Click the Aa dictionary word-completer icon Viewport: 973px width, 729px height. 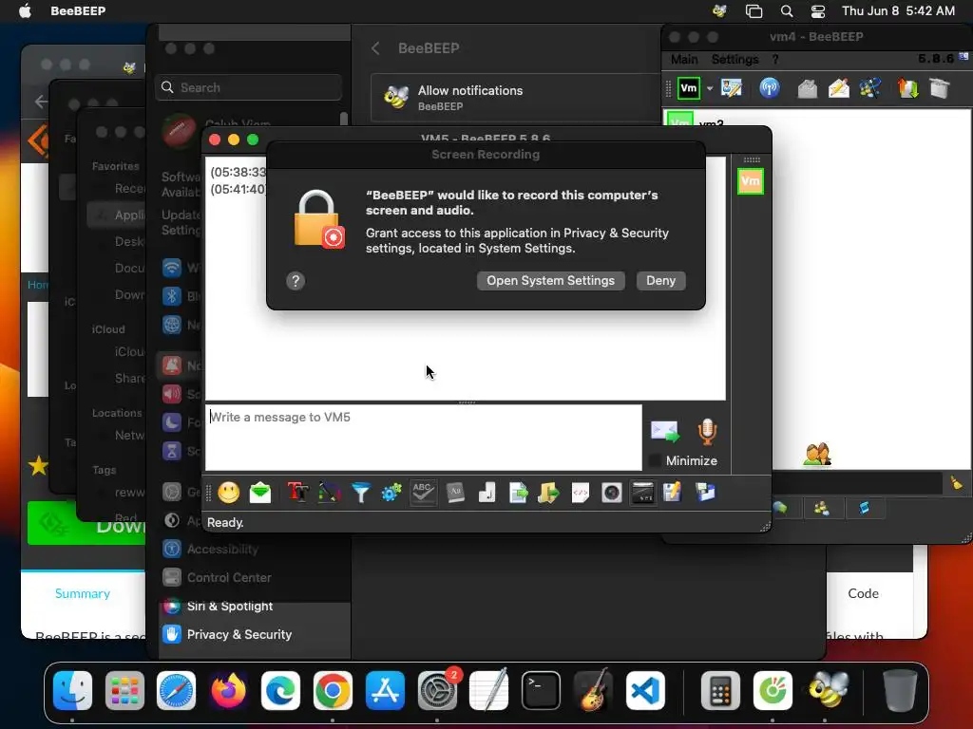click(x=455, y=493)
